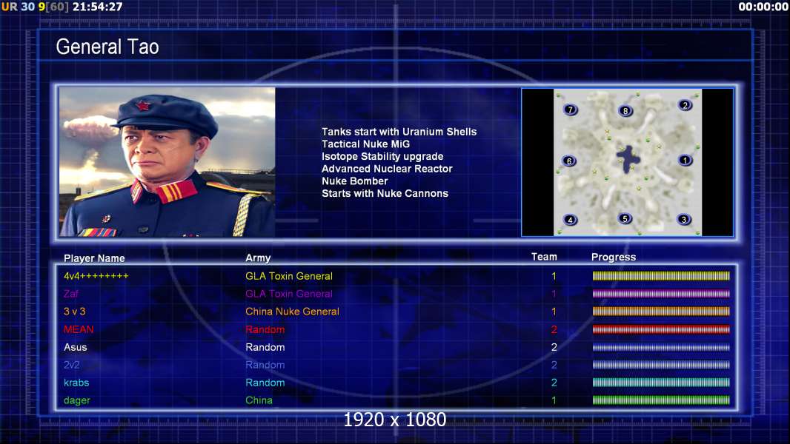This screenshot has width=790, height=444.
Task: Click dager's China army entry
Action: click(259, 401)
